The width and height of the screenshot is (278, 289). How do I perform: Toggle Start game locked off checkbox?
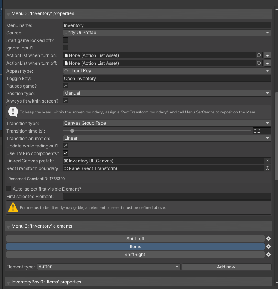pos(65,40)
